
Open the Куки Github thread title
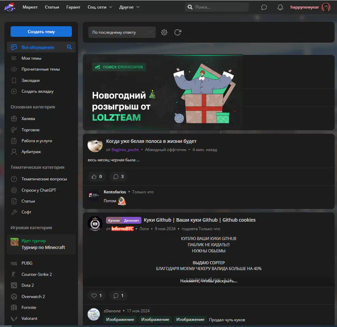[x=200, y=220]
